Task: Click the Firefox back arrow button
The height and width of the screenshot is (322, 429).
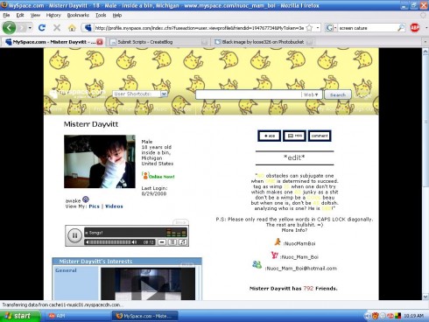Action: pyautogui.click(x=9, y=28)
